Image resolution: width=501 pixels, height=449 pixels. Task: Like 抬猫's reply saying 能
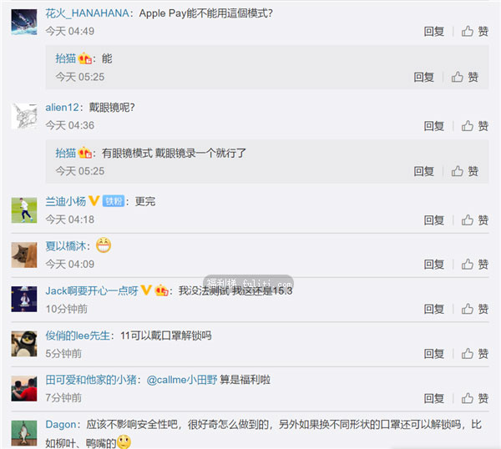(x=464, y=77)
